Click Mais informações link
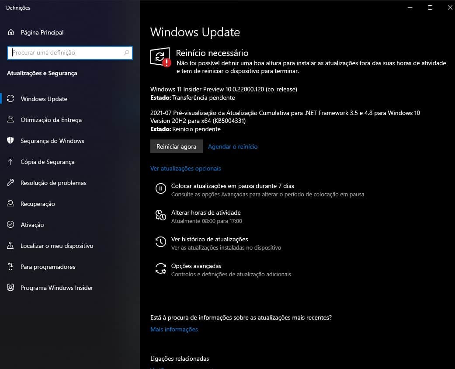Viewport: 455px width, 369px height. [174, 329]
